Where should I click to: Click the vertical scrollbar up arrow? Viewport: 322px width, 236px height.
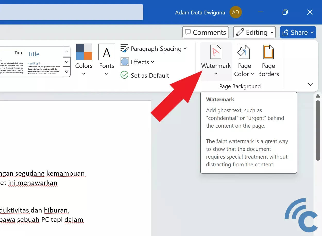pos(318,96)
